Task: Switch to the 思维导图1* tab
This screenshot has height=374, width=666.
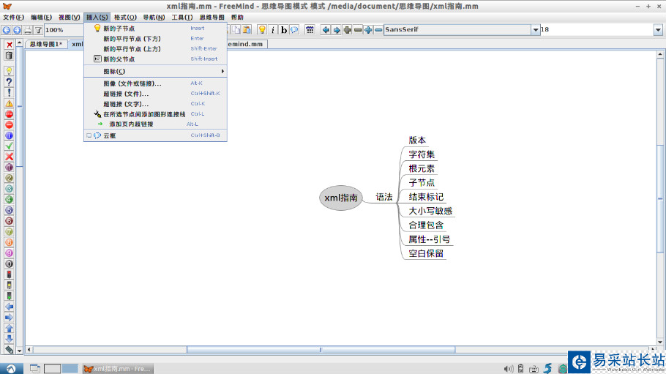Action: [x=46, y=44]
